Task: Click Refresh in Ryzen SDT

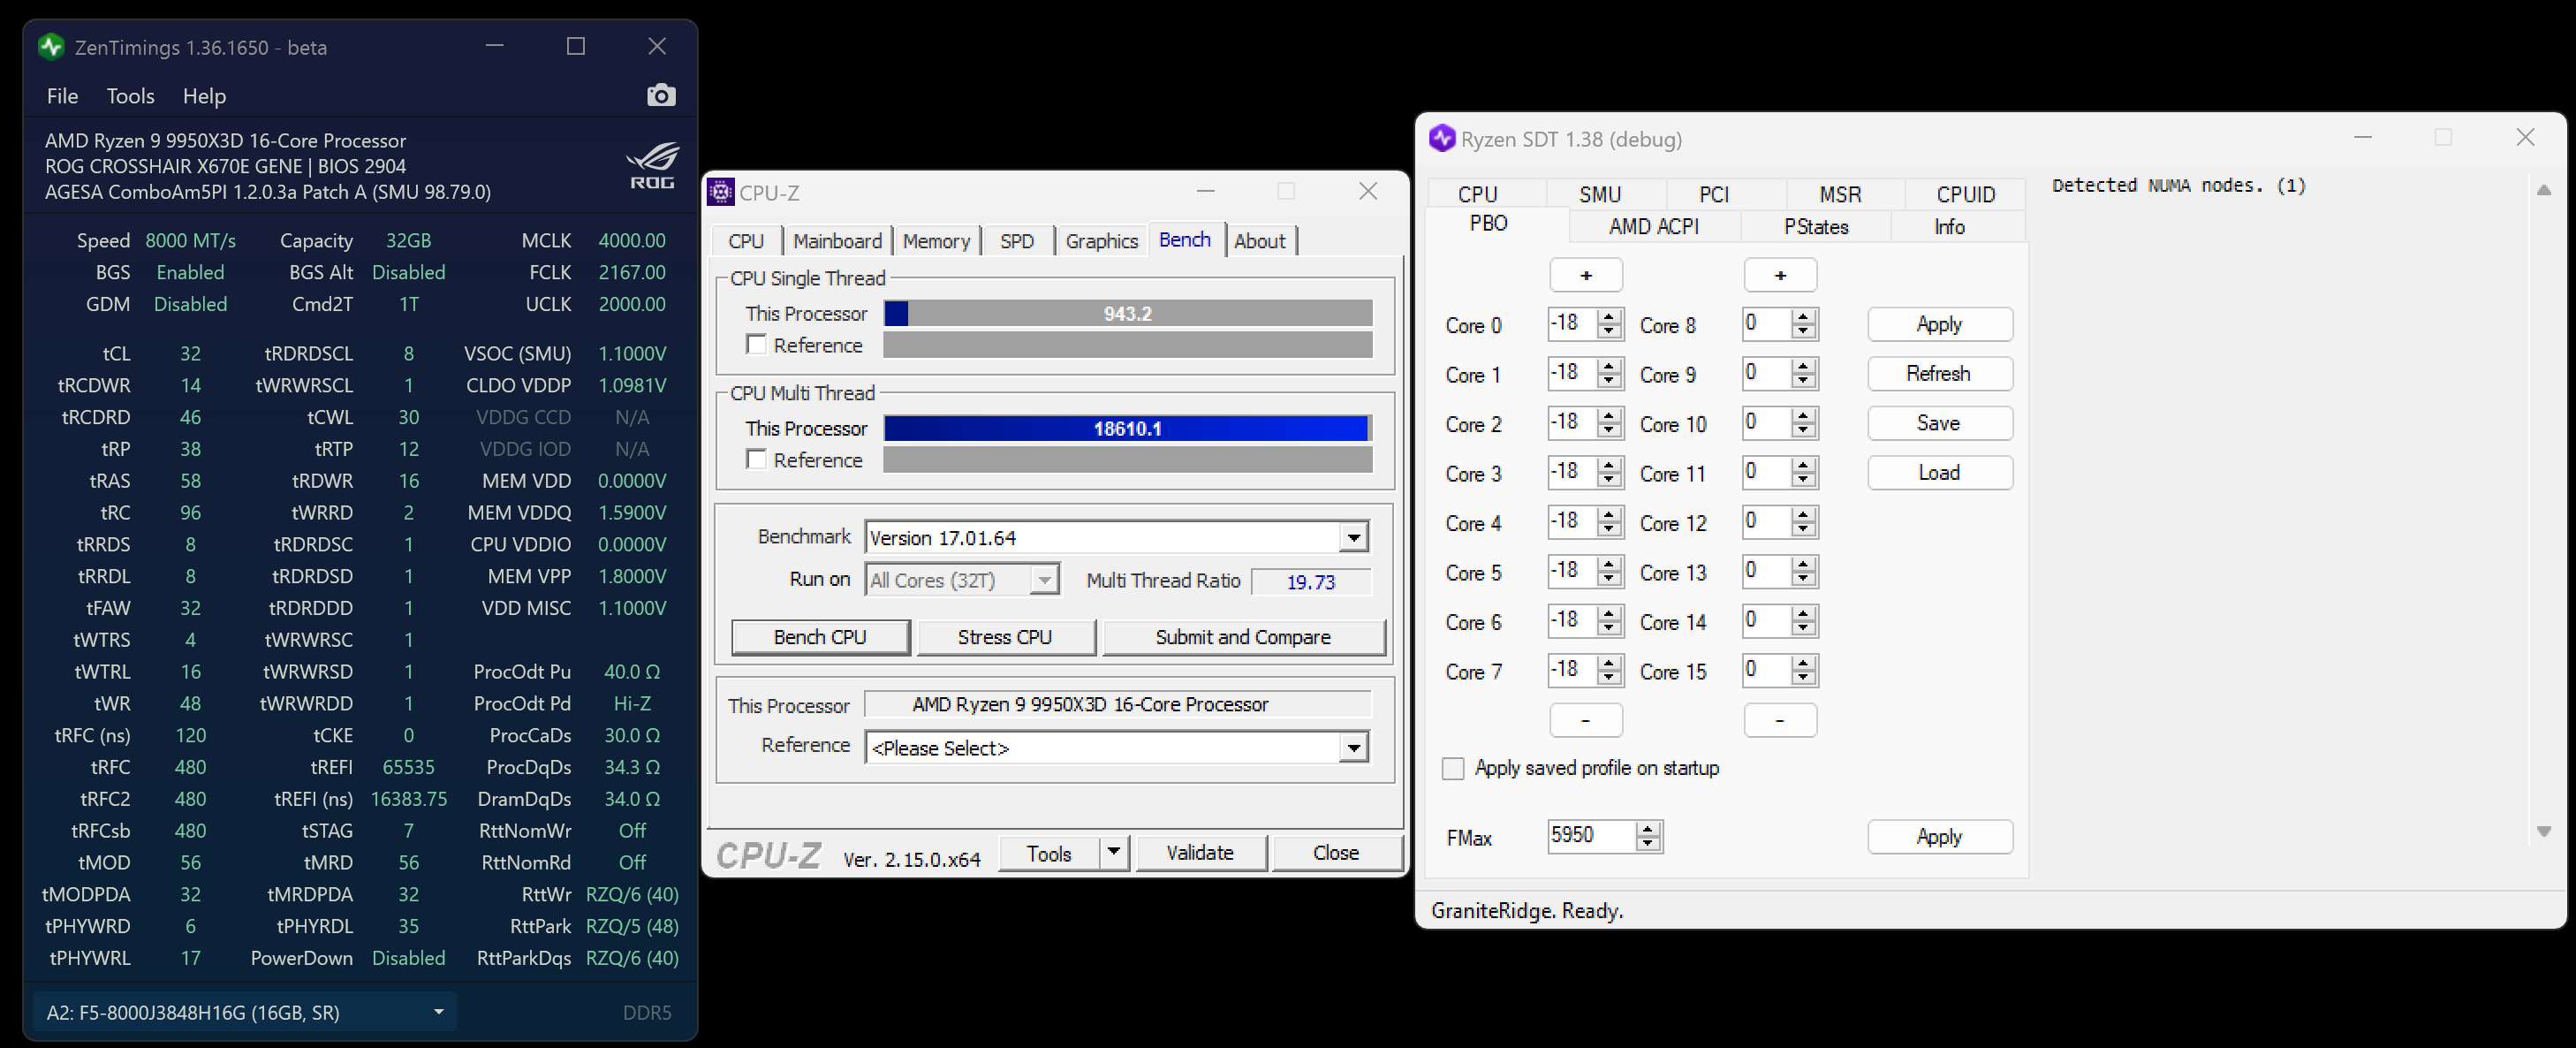Action: (1939, 374)
